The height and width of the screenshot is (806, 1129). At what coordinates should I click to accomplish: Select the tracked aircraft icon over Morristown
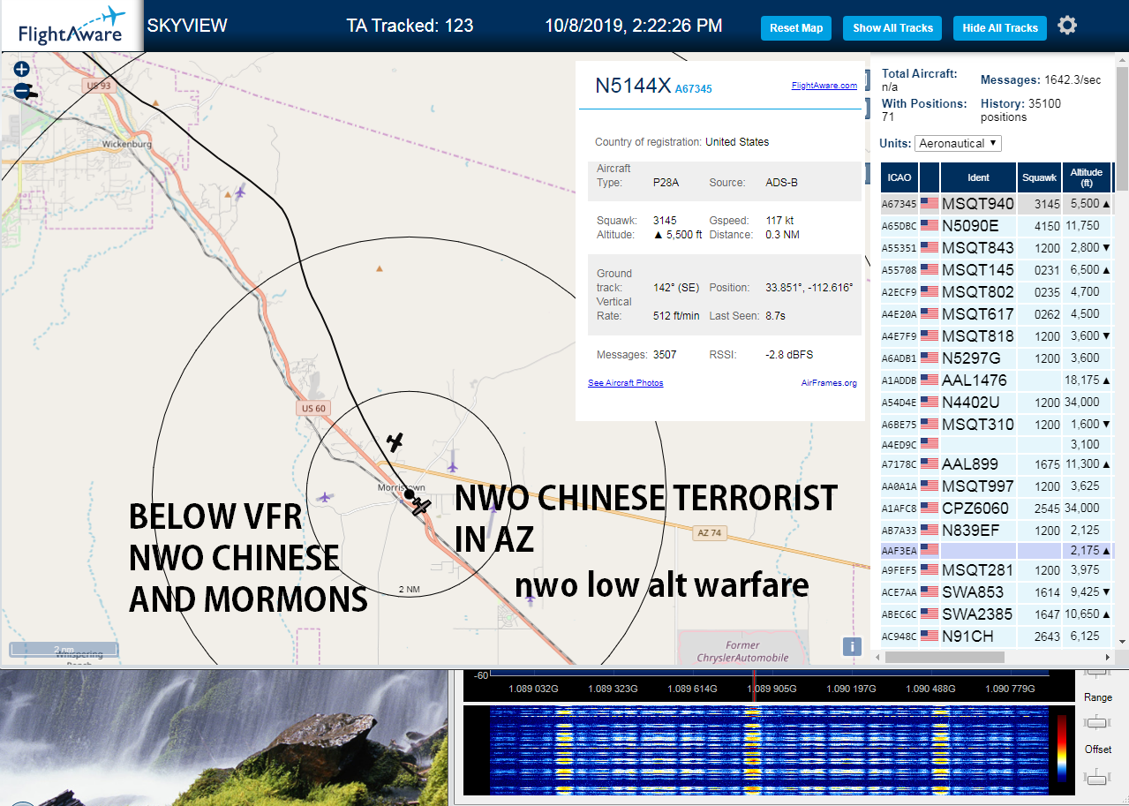point(420,507)
